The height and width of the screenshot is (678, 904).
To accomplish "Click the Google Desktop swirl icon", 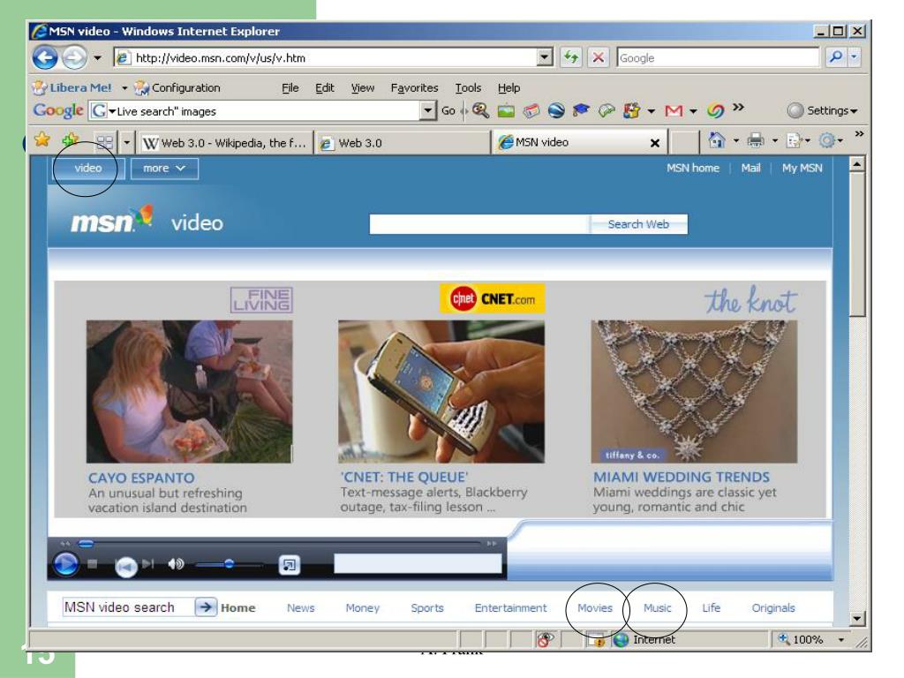I will (715, 110).
